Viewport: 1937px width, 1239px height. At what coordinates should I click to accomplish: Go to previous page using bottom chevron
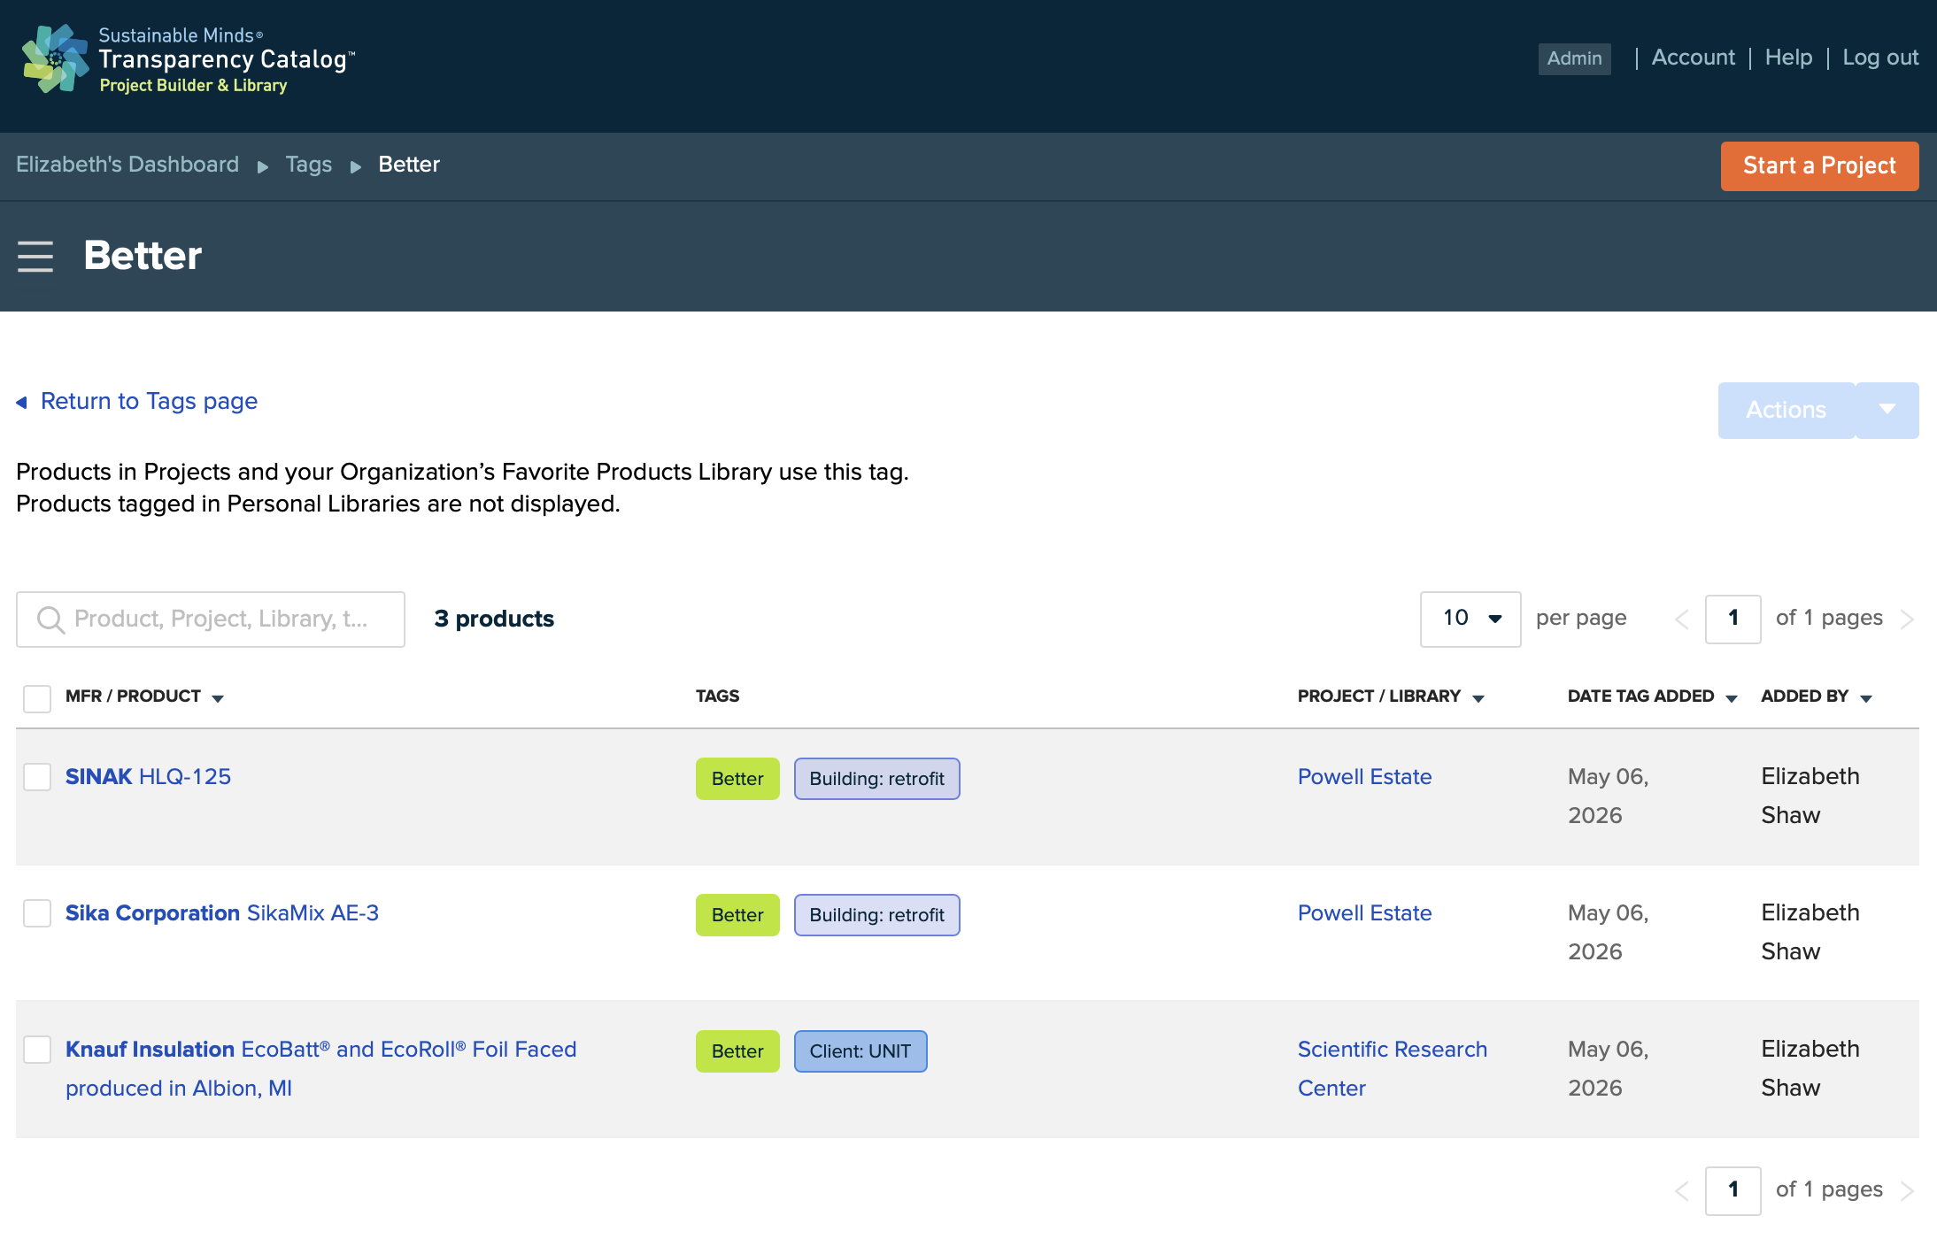1682,1191
